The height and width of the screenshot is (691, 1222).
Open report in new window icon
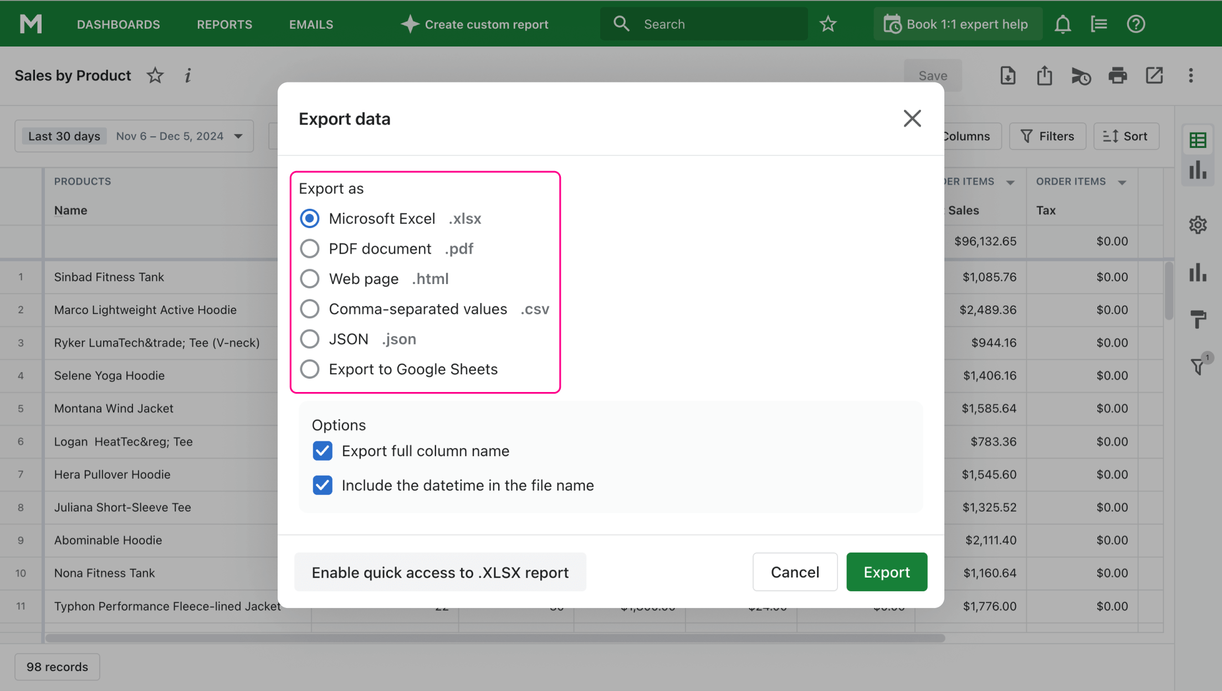1154,75
